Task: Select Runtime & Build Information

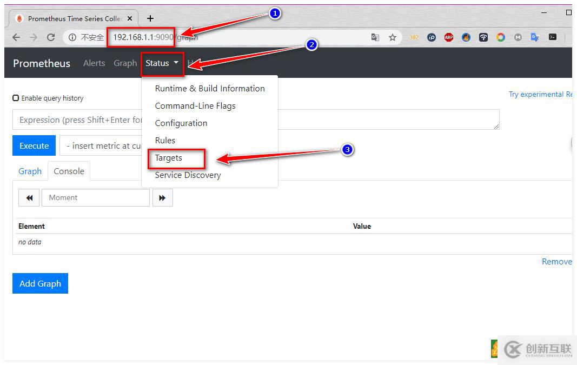Action: [210, 88]
